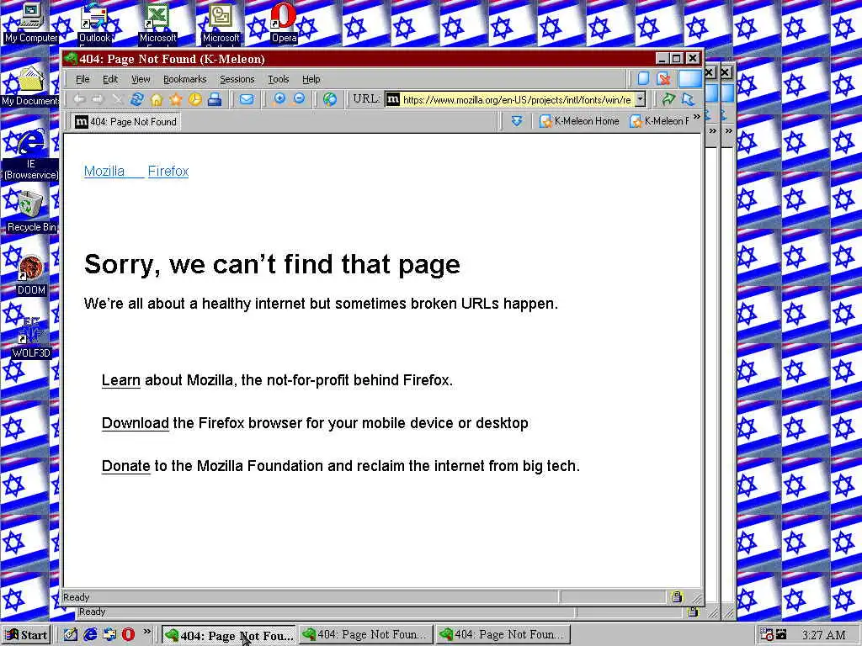Click in the URL address field
The width and height of the screenshot is (862, 646).
click(517, 99)
